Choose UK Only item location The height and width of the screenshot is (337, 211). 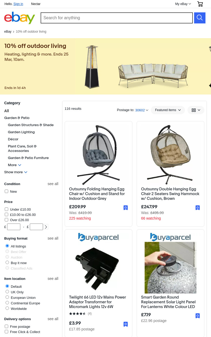click(7, 292)
